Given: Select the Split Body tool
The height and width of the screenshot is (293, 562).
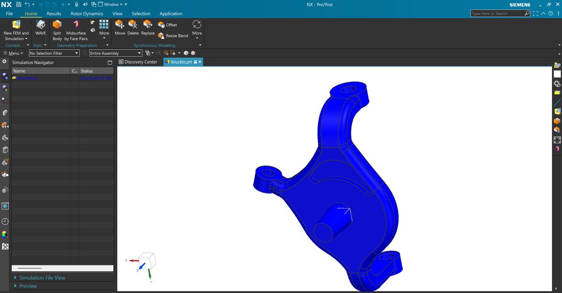Looking at the screenshot, I should coord(57,30).
